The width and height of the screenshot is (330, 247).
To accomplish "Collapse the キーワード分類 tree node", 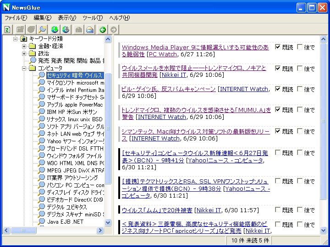I will (15, 39).
